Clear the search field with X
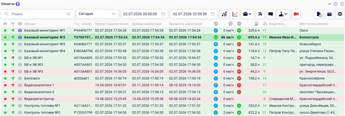345x116 pixels. click(68, 14)
